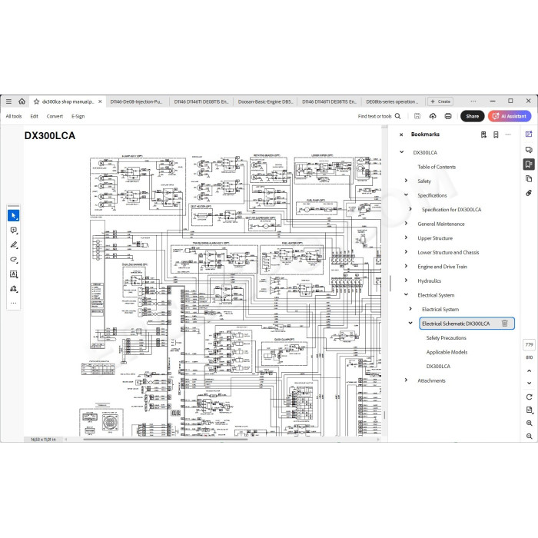Expand General Maintenance bookmark
The width and height of the screenshot is (538, 538).
pos(407,224)
